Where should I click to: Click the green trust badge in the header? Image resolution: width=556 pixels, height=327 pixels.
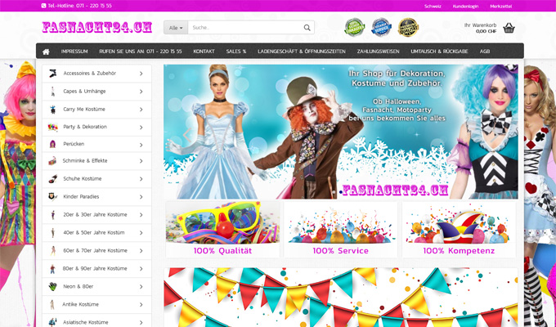353,29
